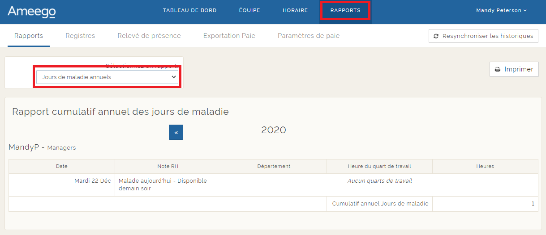Switch to Exportation Paie tab
The image size is (546, 235).
click(229, 36)
